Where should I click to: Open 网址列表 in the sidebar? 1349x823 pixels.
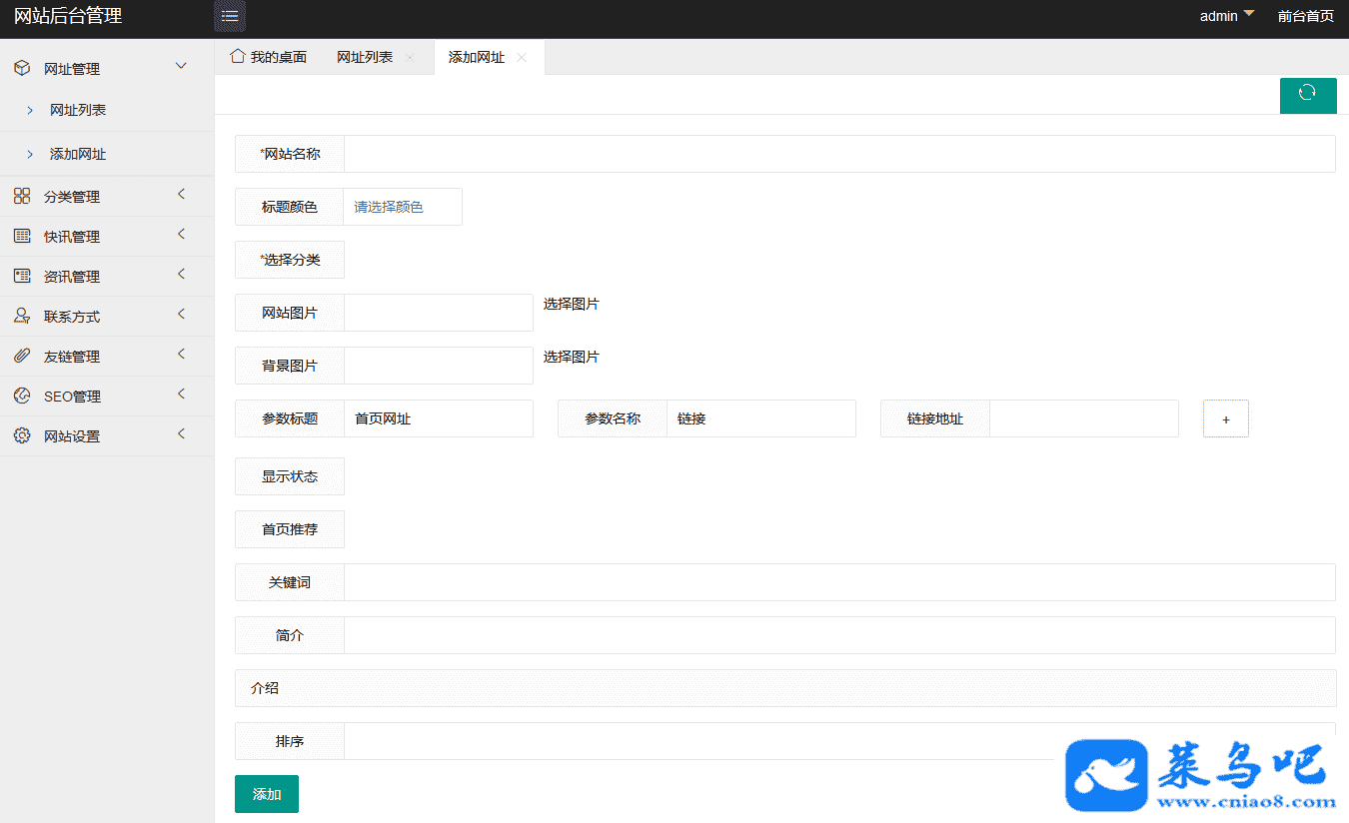pyautogui.click(x=78, y=110)
